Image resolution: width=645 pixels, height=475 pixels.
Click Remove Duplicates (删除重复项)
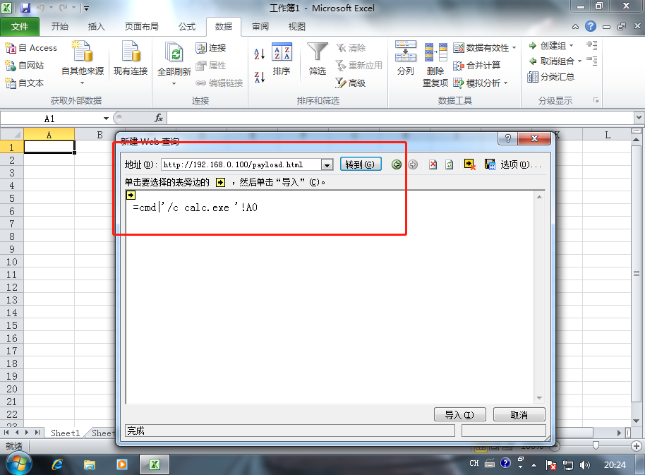click(x=435, y=64)
